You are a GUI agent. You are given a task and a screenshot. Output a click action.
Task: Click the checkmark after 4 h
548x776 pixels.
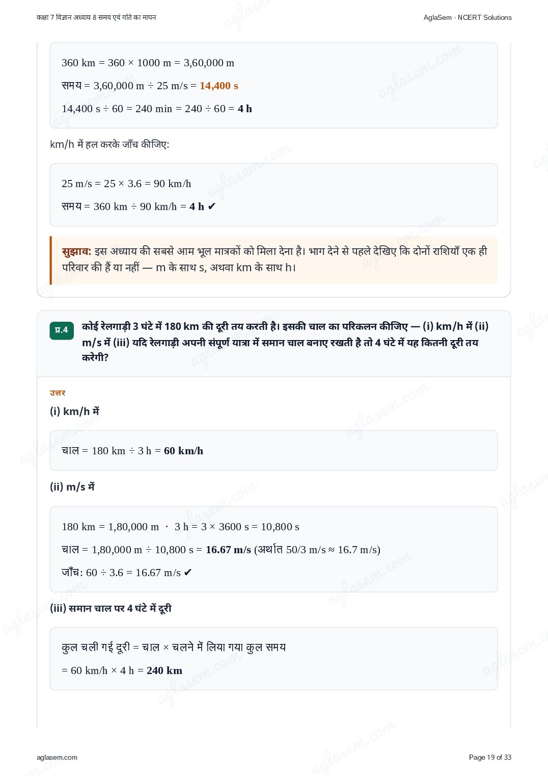pos(212,206)
